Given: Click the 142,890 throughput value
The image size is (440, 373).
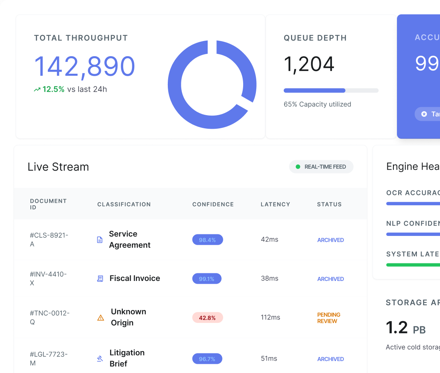Looking at the screenshot, I should point(84,67).
